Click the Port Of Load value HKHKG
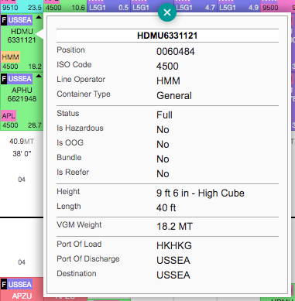 tap(174, 246)
